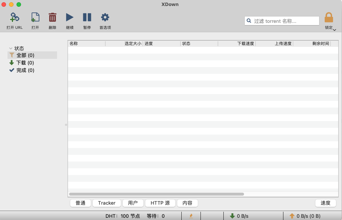
Task: Sort by the 进度 column header
Action: 162,43
